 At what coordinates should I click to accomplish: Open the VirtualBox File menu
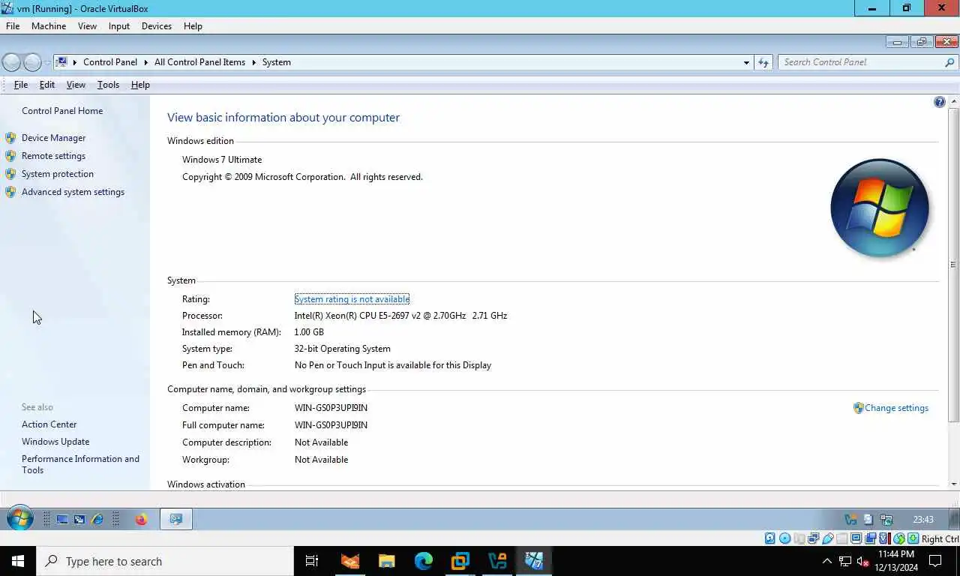point(13,26)
